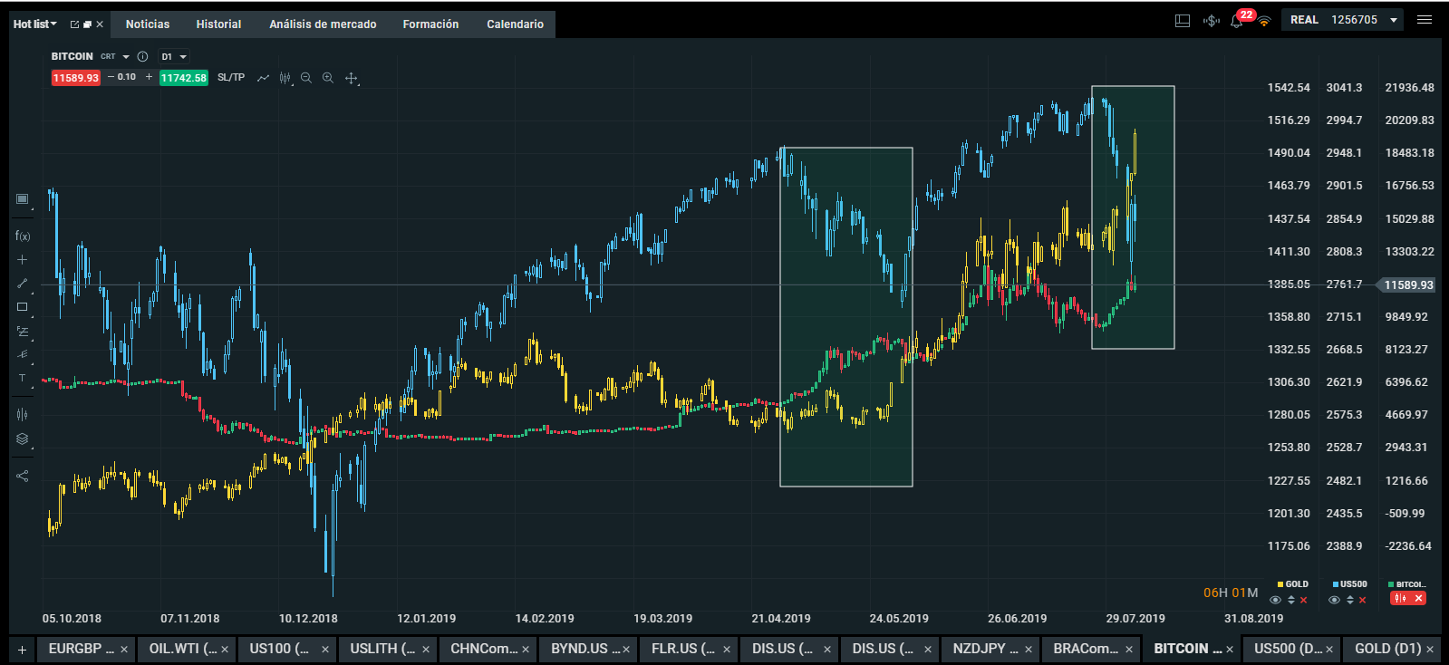Click the red sell price 11589.93 button
1449x665 pixels.
pyautogui.click(x=76, y=78)
